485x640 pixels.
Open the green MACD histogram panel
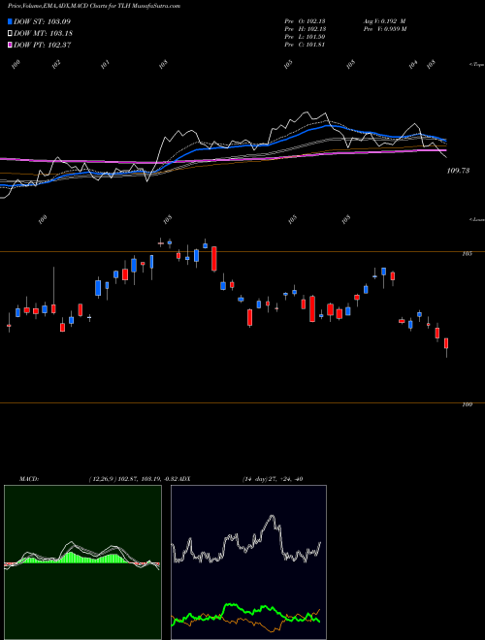tap(82, 562)
